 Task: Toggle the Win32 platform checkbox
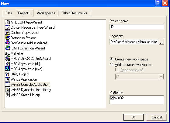point(112,98)
